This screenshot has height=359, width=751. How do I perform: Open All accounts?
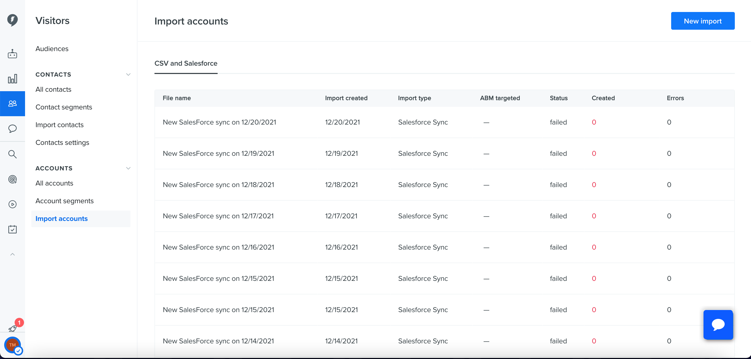tap(54, 183)
